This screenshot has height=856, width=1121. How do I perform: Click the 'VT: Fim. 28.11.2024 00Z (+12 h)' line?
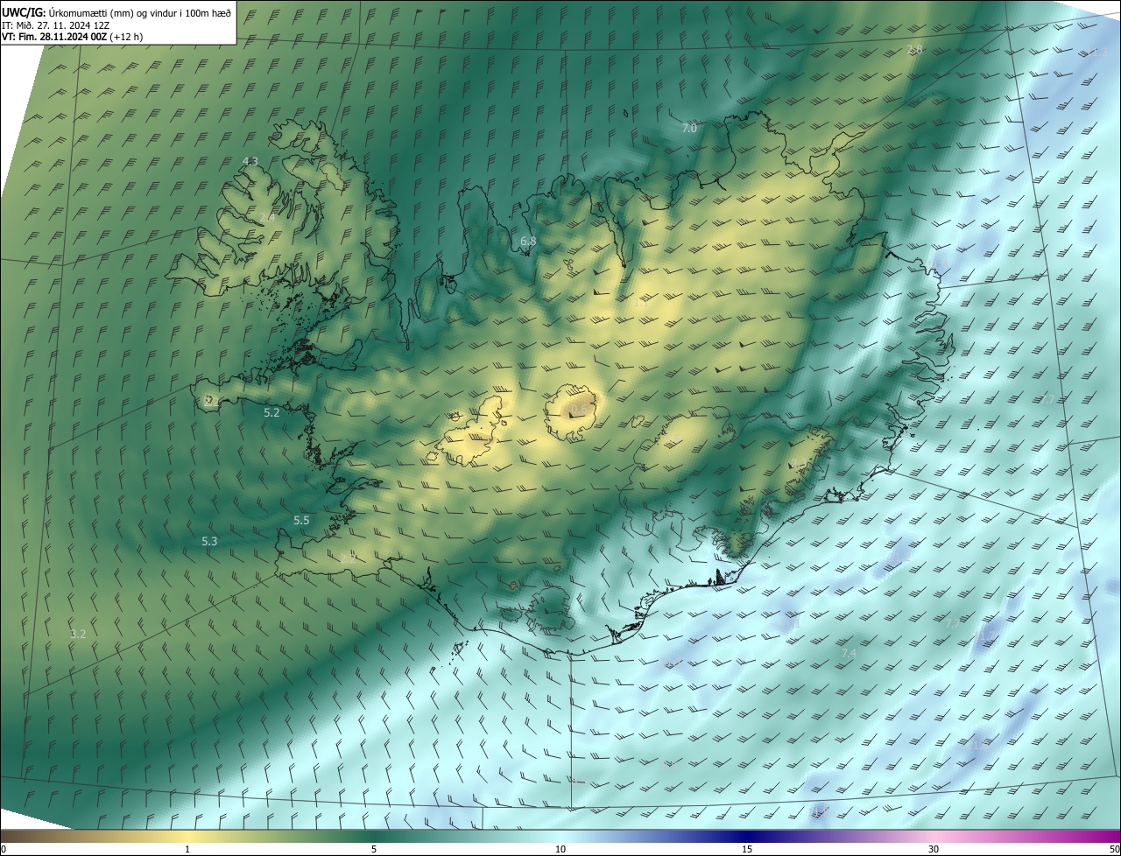[x=72, y=37]
